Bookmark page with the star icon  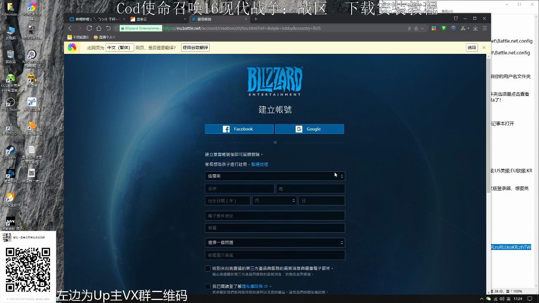pyautogui.click(x=416, y=28)
